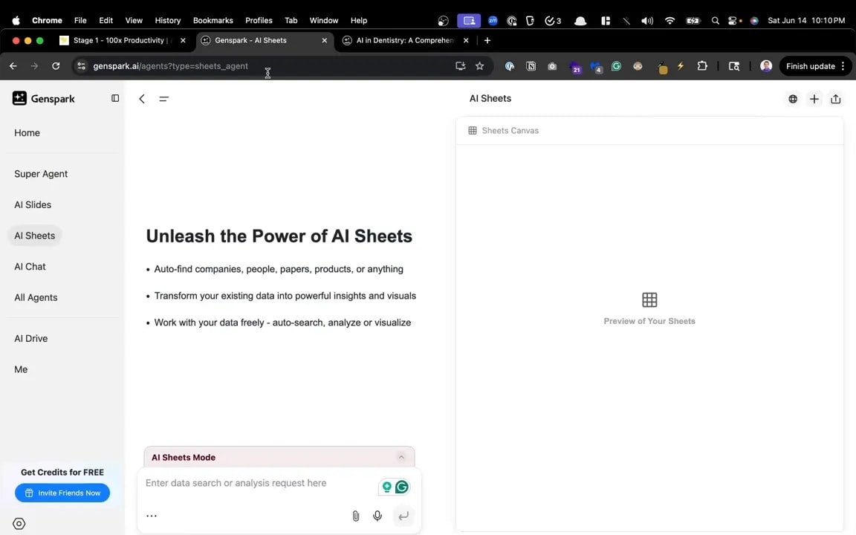The image size is (856, 535).
Task: Open the Finish update options menu
Action: 843,65
